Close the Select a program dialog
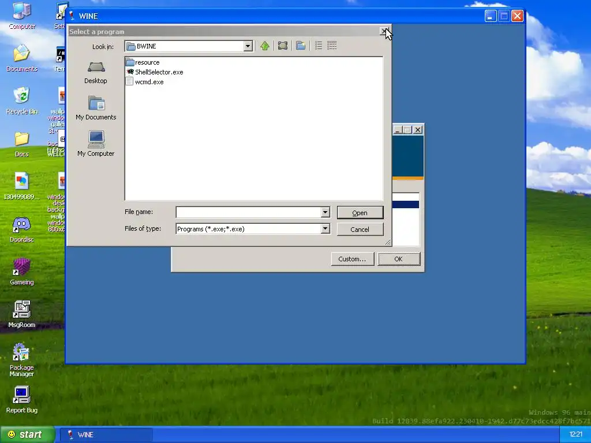 (384, 31)
